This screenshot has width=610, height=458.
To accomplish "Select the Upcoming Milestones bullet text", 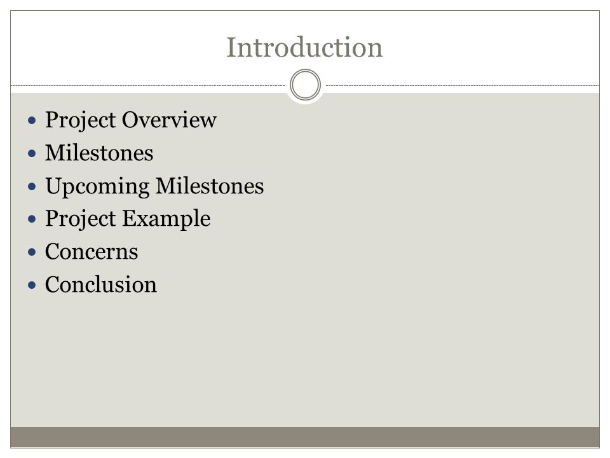I will (154, 186).
